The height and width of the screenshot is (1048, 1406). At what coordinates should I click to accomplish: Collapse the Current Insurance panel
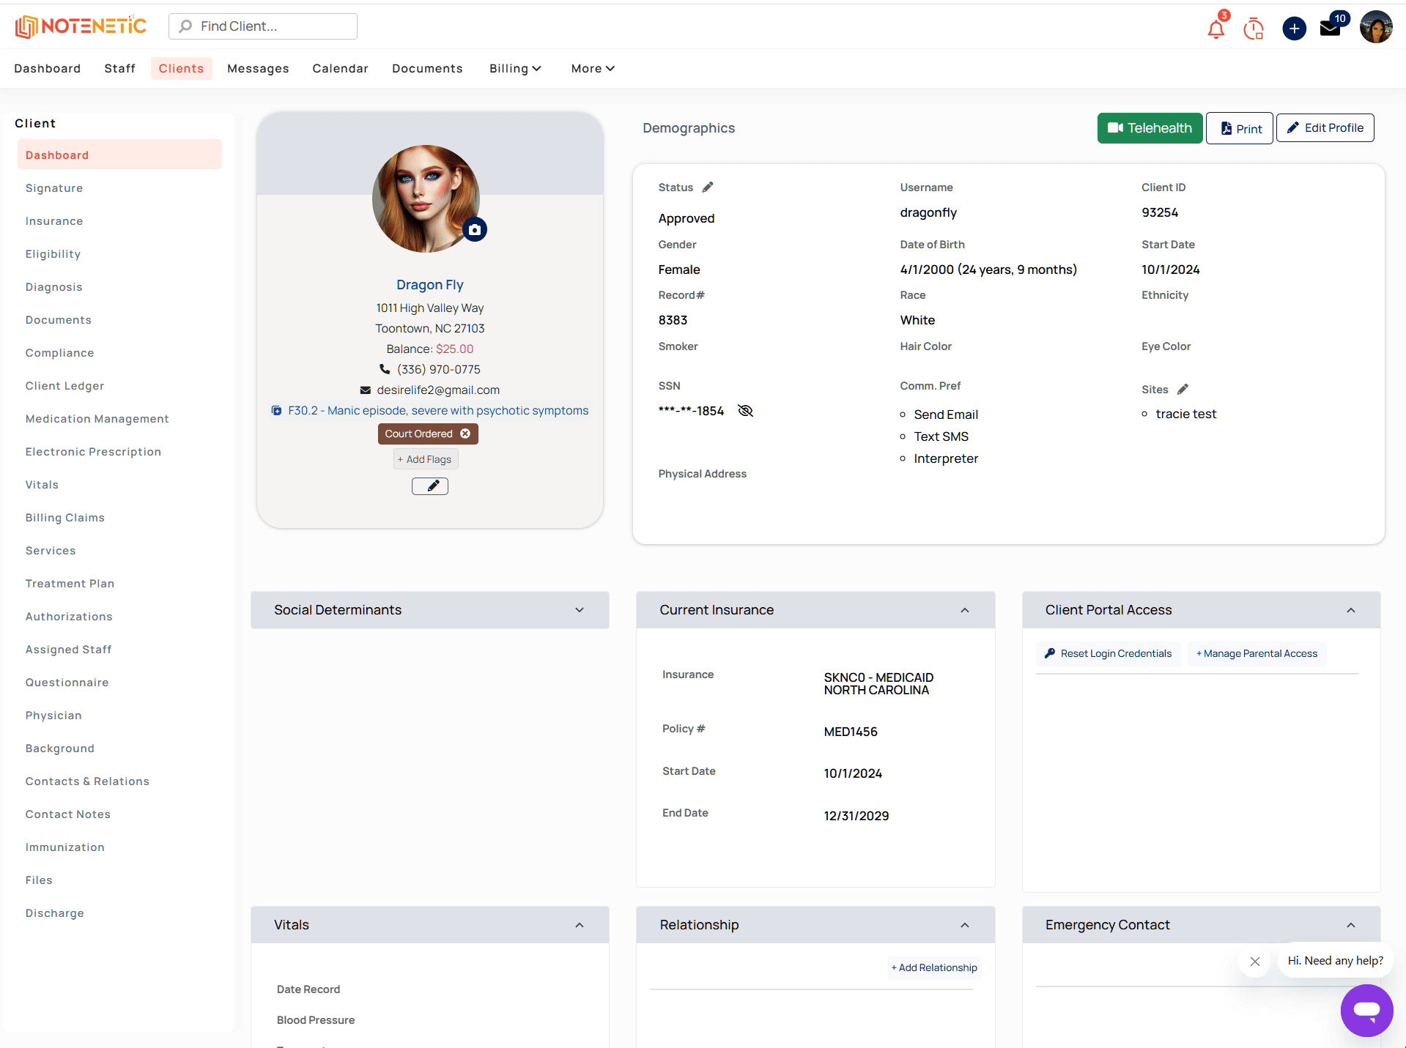pos(965,610)
